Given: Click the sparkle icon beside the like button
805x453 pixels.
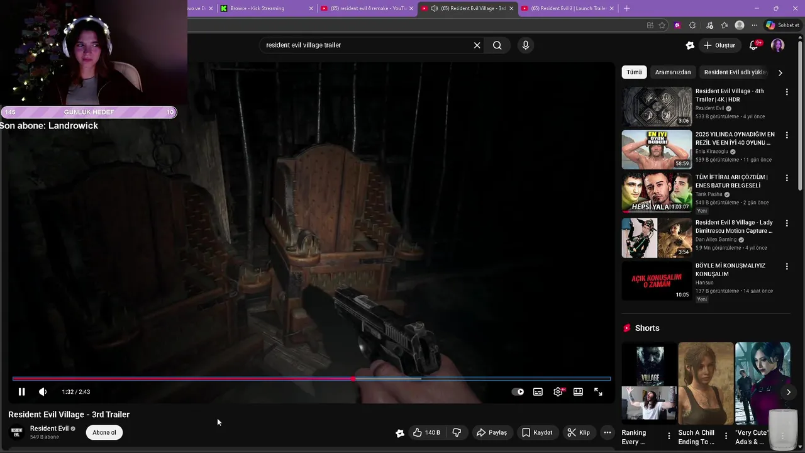Looking at the screenshot, I should (x=400, y=432).
